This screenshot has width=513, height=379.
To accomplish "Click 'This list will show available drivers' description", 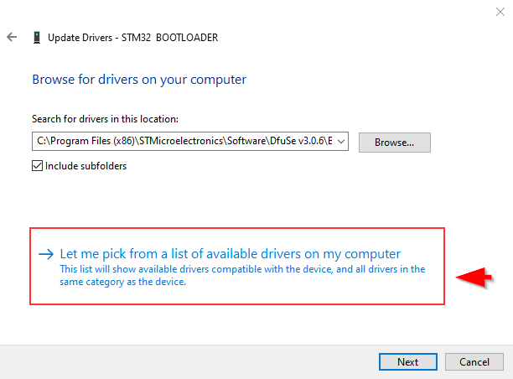I will click(242, 275).
